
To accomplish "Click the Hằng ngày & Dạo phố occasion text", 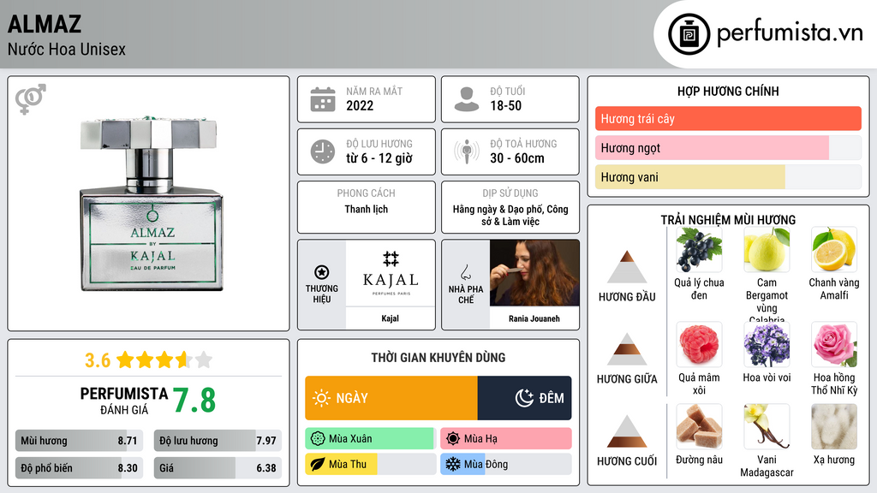I will point(510,215).
